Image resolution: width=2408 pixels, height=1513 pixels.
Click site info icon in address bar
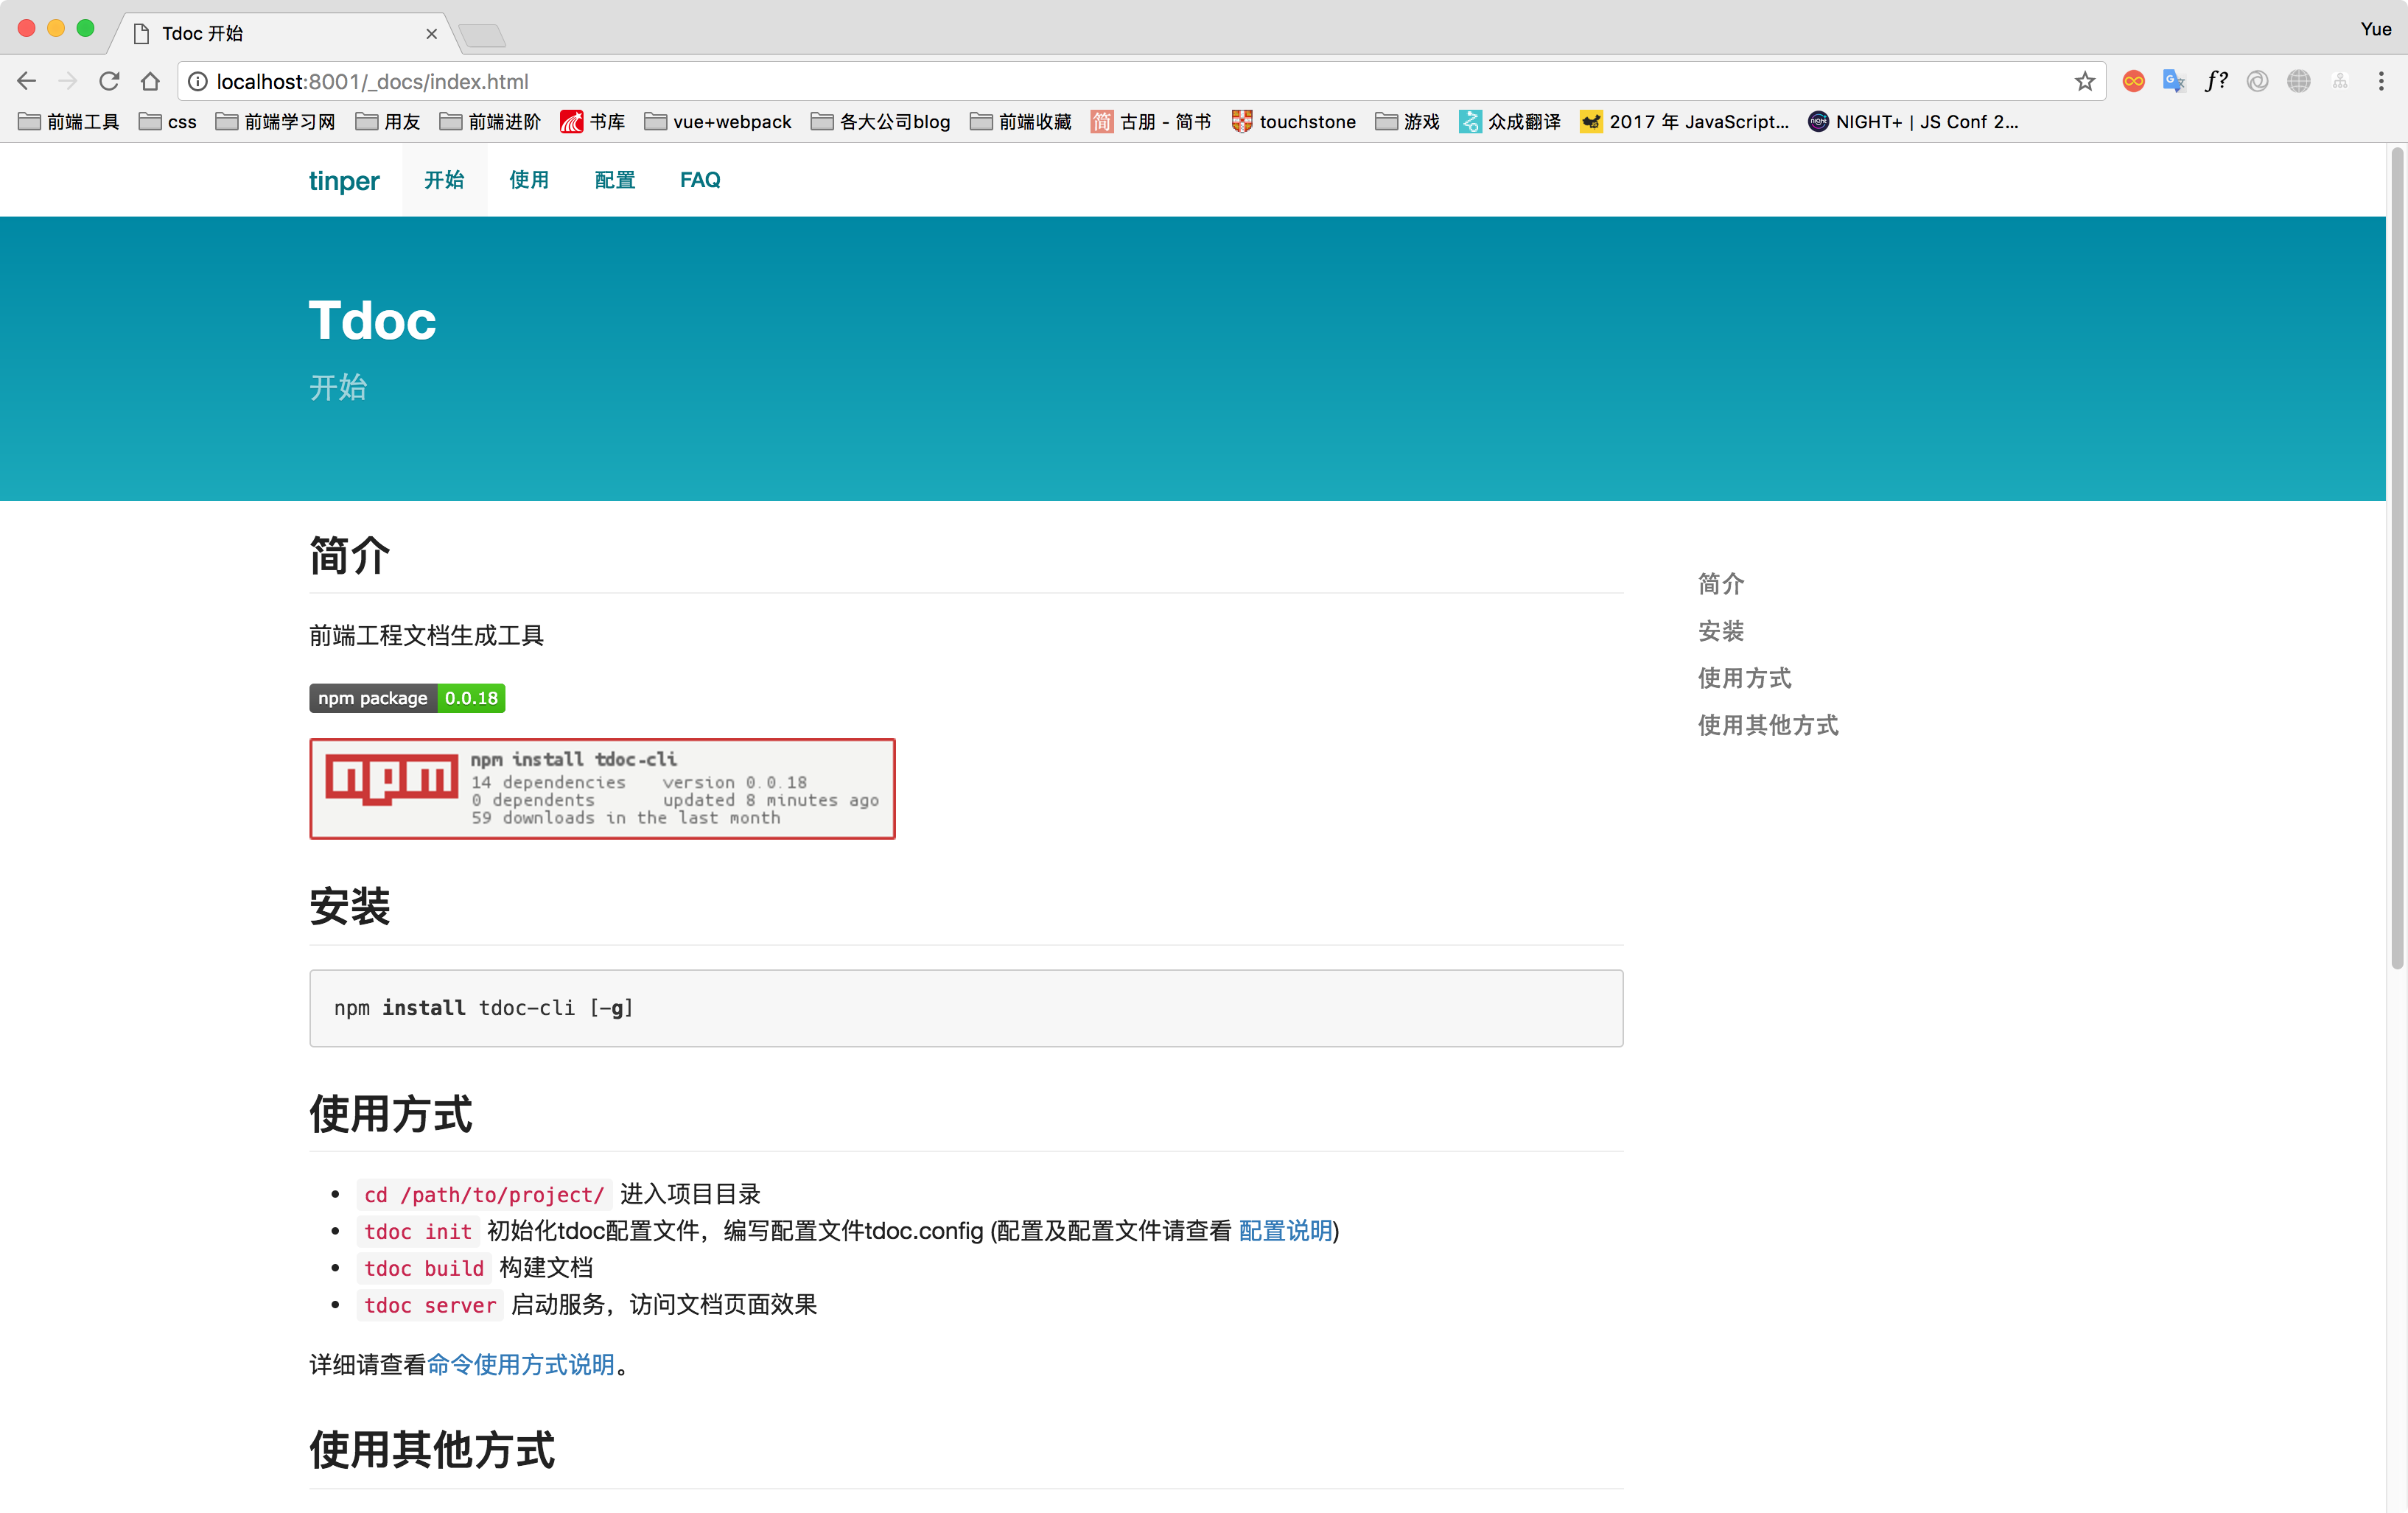pos(198,81)
